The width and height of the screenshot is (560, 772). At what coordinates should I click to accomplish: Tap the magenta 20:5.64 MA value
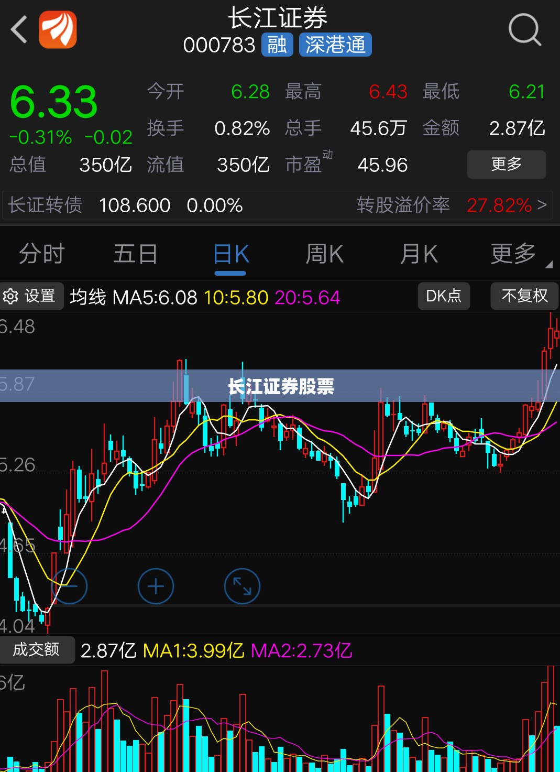click(x=307, y=297)
